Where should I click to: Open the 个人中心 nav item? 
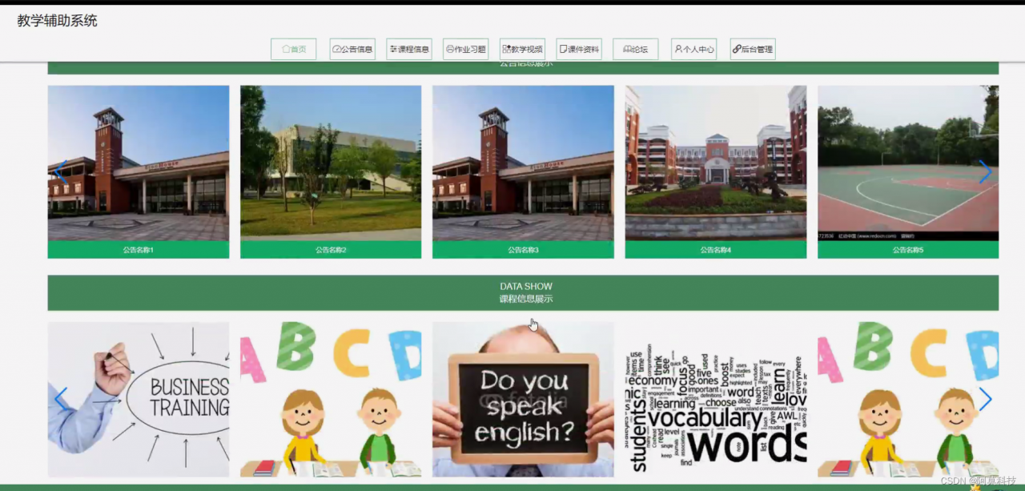click(x=694, y=49)
